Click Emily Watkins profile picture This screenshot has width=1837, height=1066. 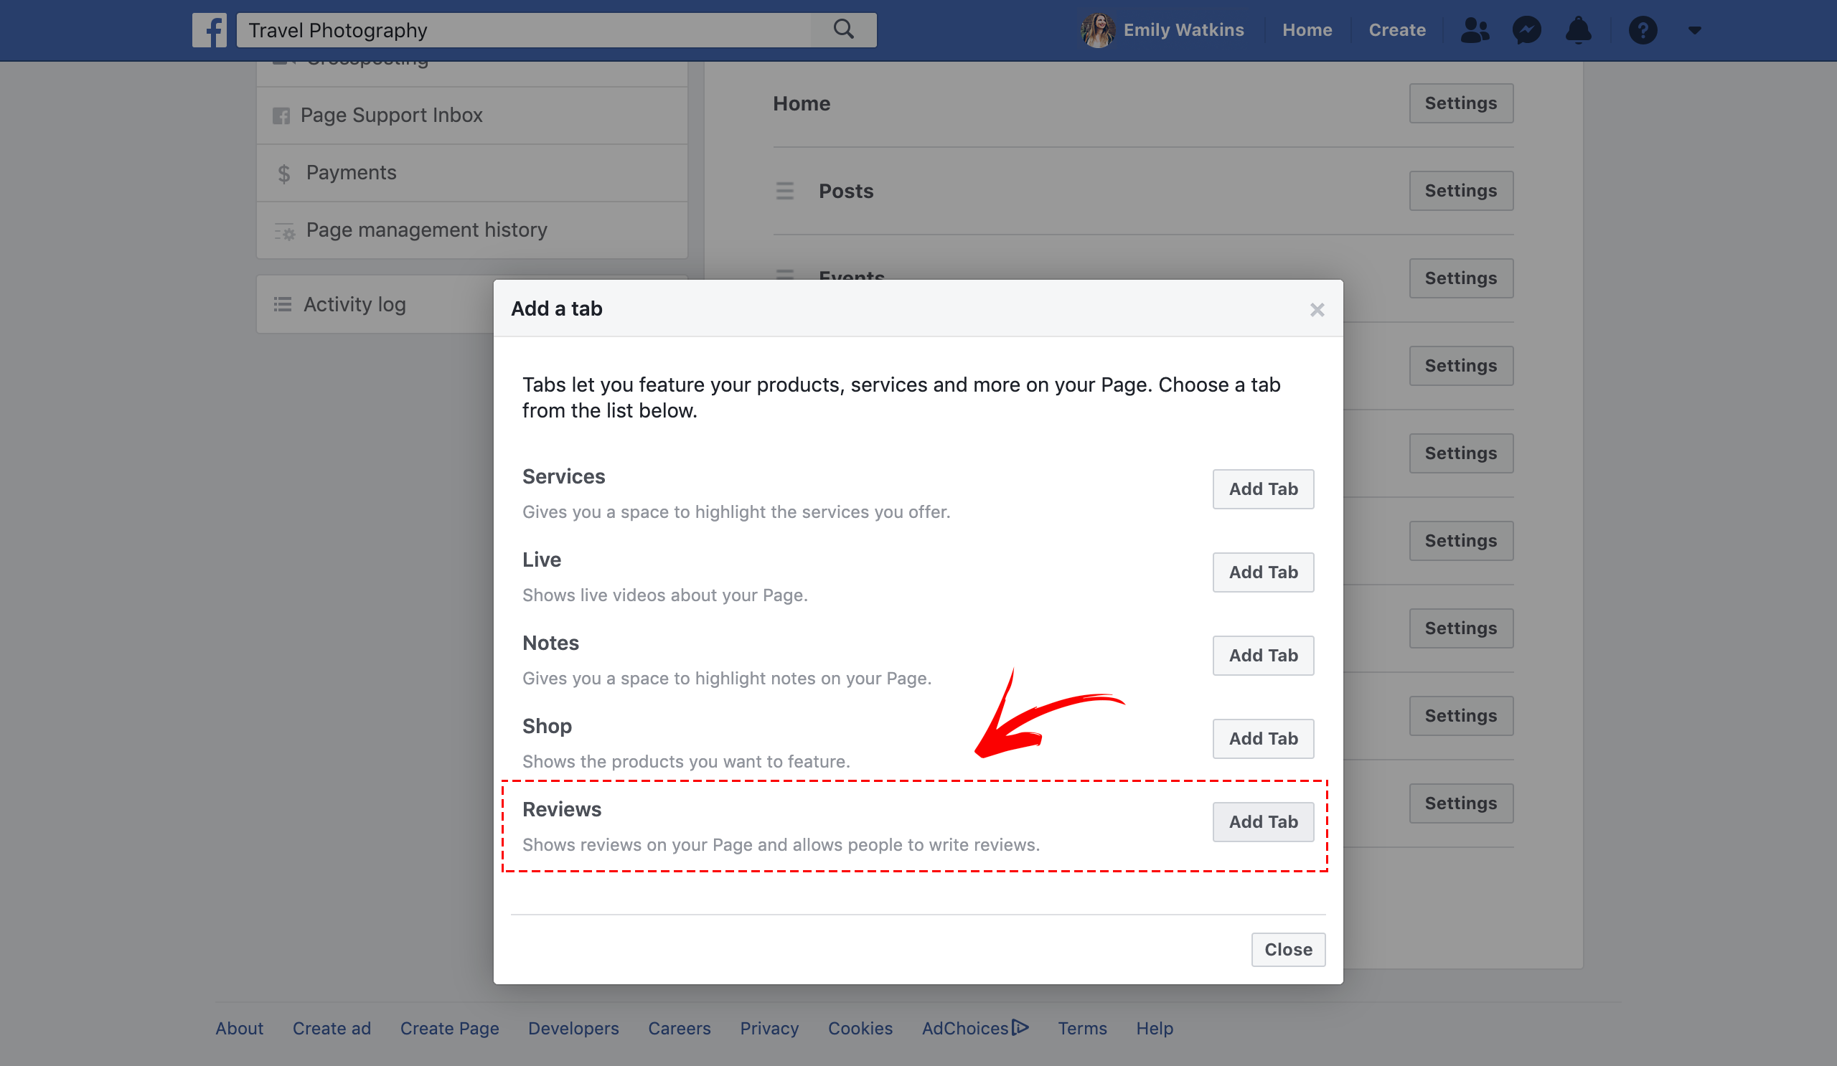click(x=1097, y=30)
